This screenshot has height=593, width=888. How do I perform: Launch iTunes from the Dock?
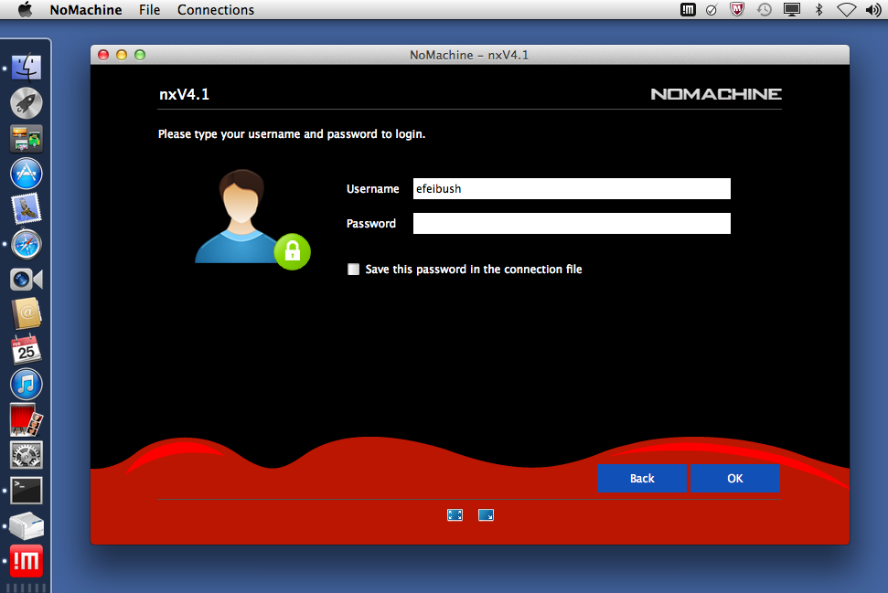26,384
